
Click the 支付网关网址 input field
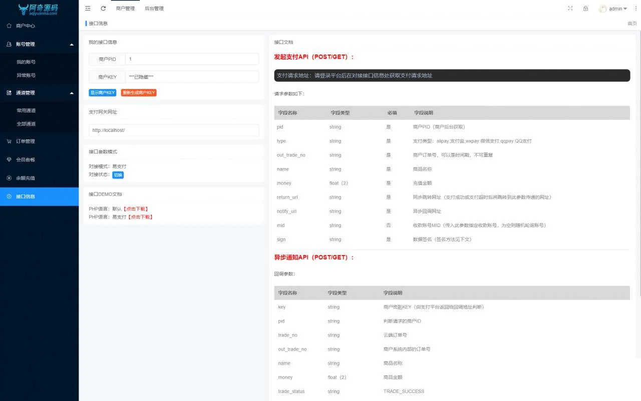174,130
